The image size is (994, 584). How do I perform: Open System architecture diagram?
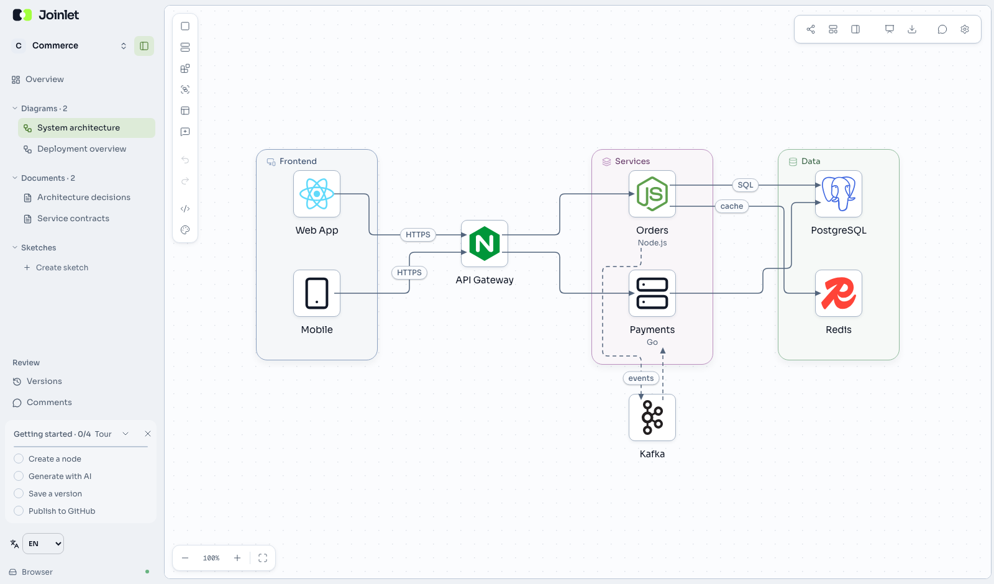coord(86,128)
